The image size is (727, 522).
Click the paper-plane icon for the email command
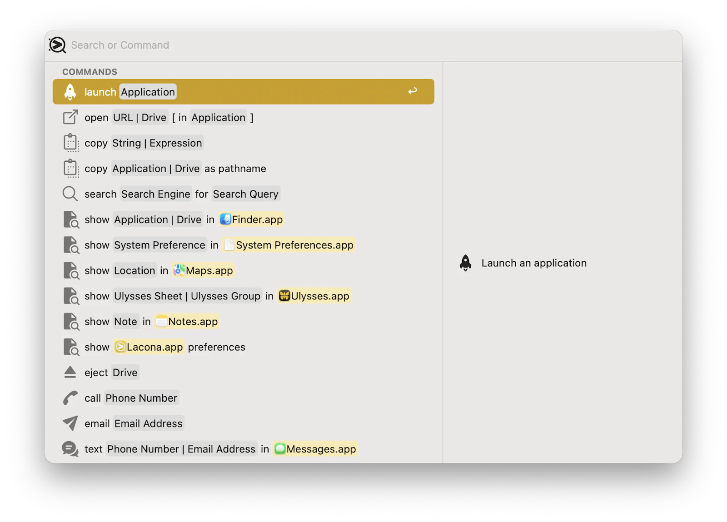pyautogui.click(x=70, y=423)
